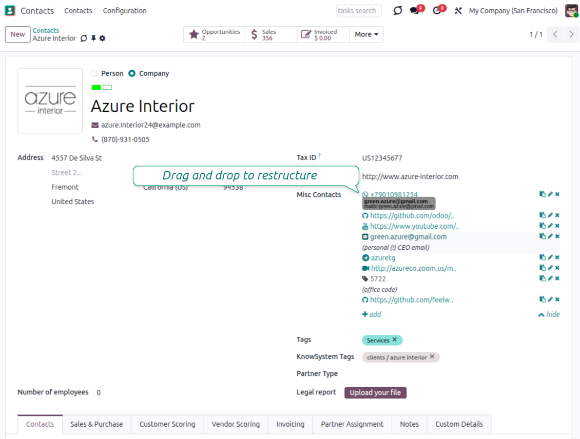Screen dimensions: 580x439
Task: Click the tasks search input field
Action: pos(359,11)
